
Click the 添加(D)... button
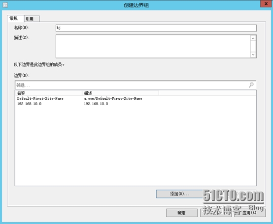pos(179,194)
